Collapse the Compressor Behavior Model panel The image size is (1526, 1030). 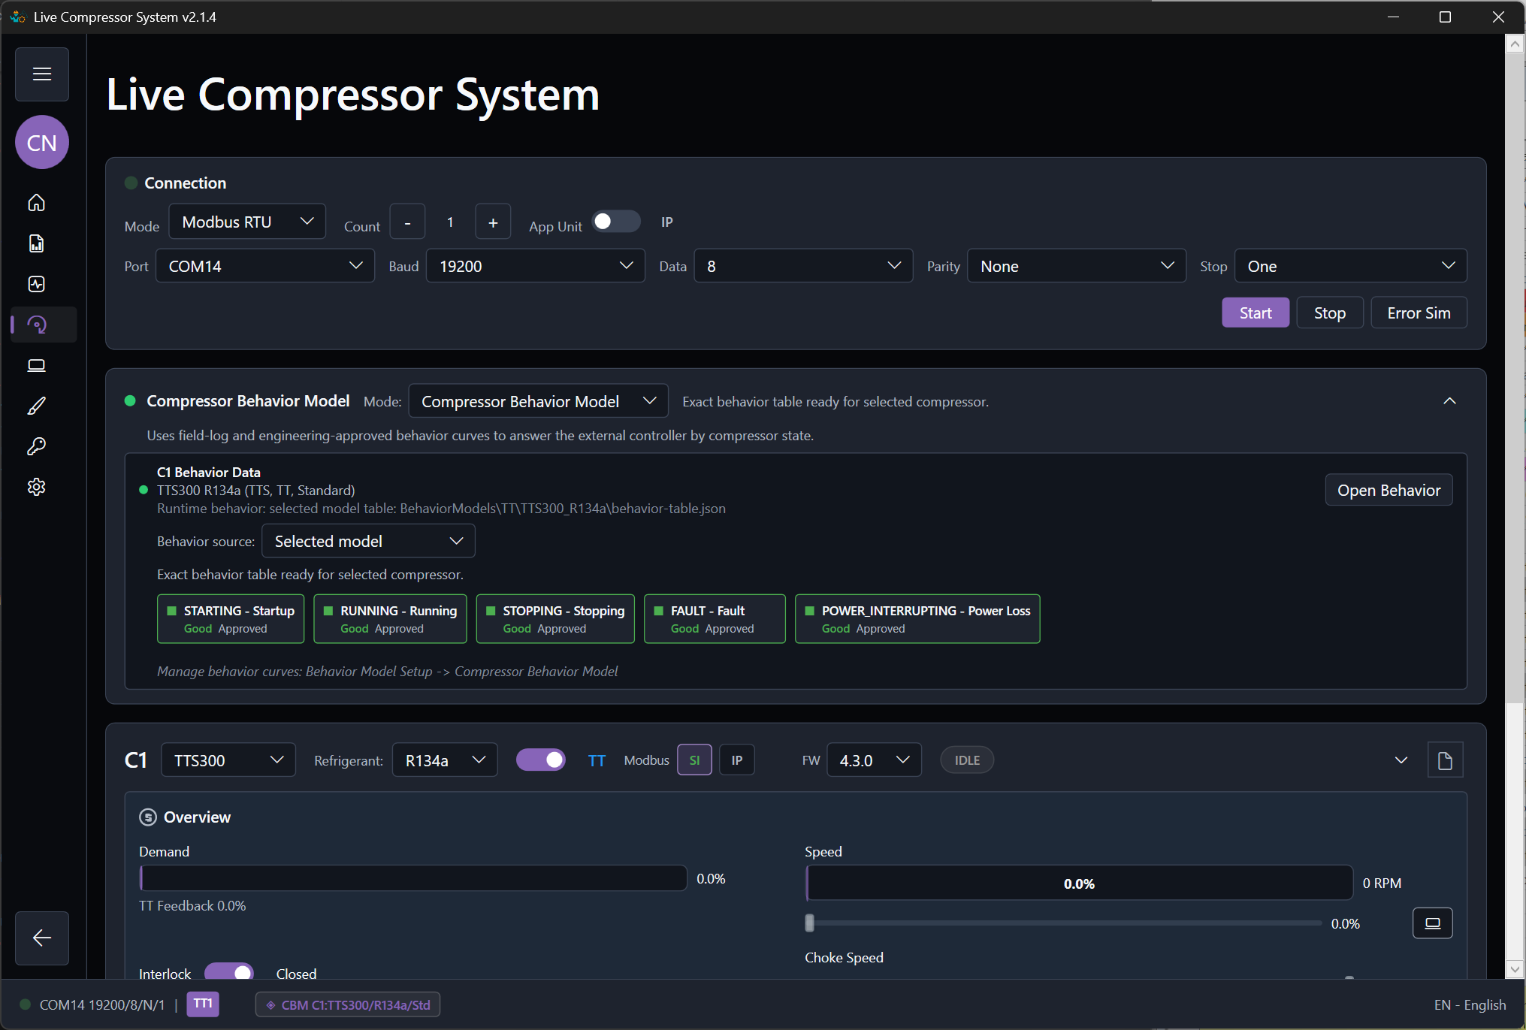click(x=1449, y=401)
